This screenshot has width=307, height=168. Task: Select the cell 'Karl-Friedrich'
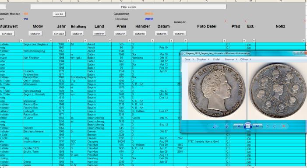pyautogui.click(x=38, y=58)
